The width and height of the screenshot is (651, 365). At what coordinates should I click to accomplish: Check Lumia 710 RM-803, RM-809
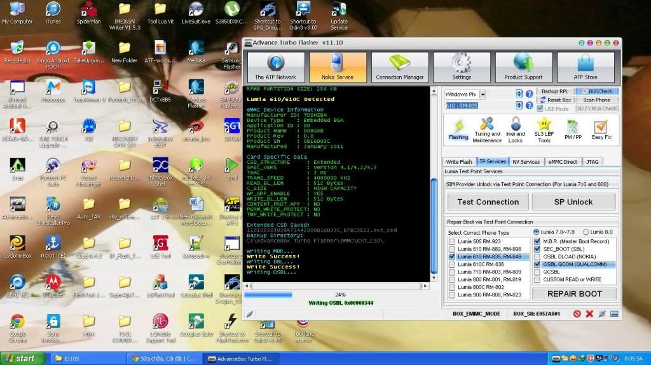pos(452,272)
